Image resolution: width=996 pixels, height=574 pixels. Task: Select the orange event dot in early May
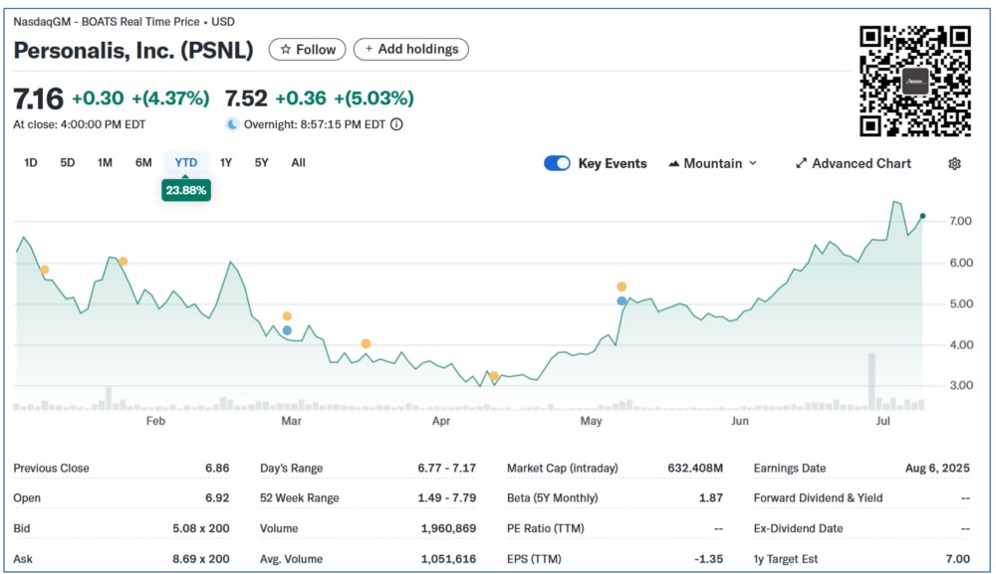tap(622, 287)
